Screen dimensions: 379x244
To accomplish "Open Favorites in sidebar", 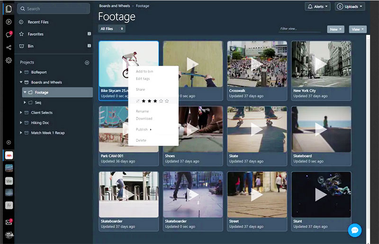I will click(36, 34).
